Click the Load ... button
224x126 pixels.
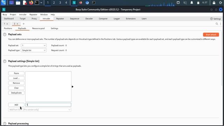16,78
